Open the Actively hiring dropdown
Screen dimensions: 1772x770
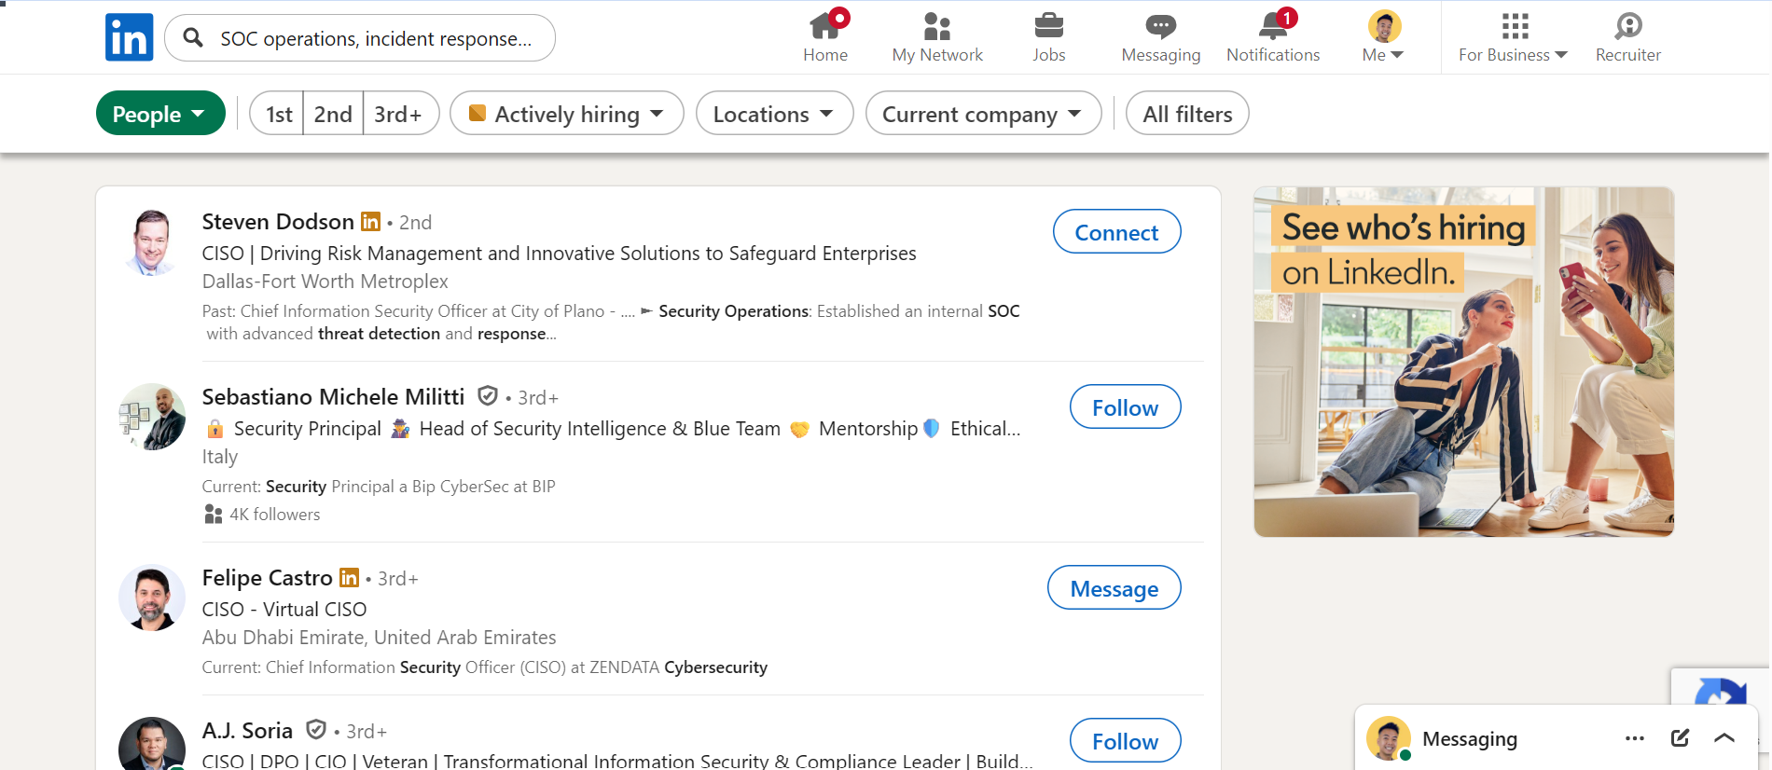coord(566,114)
